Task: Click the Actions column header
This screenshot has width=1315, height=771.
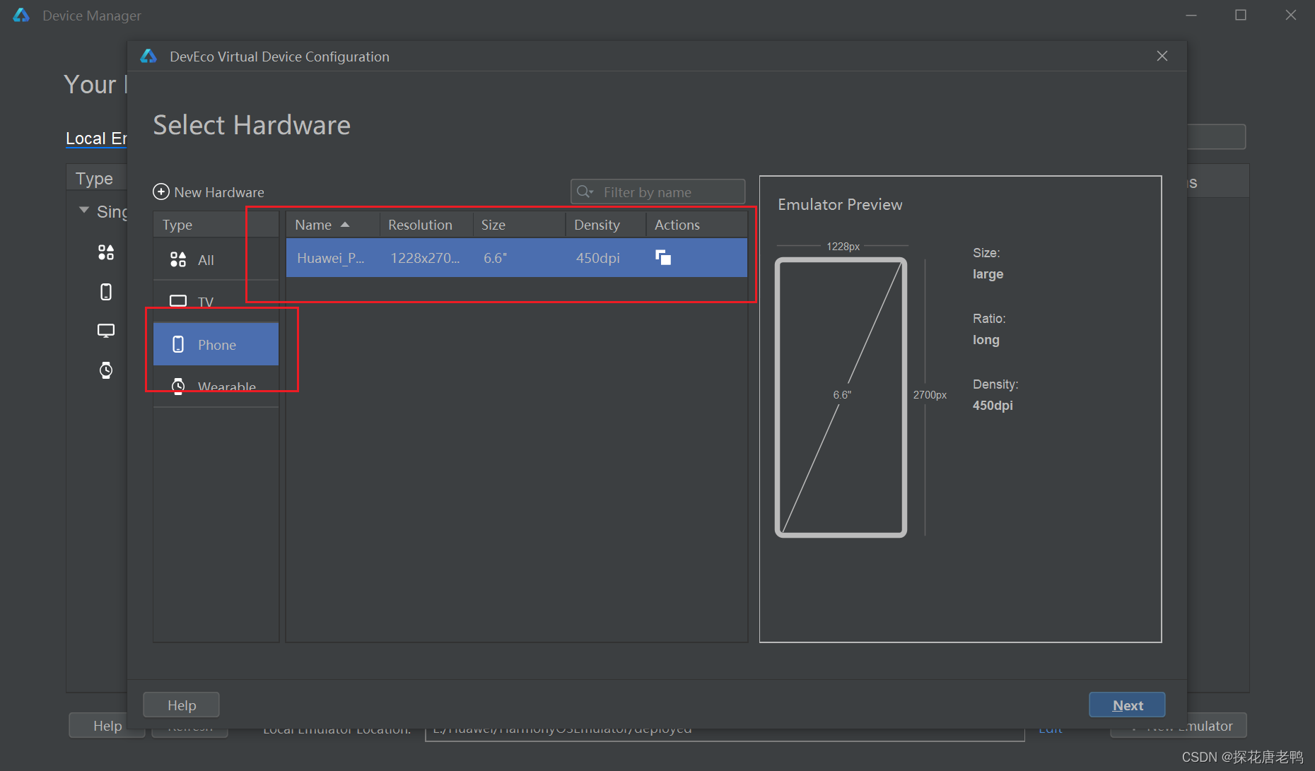Action: 696,225
